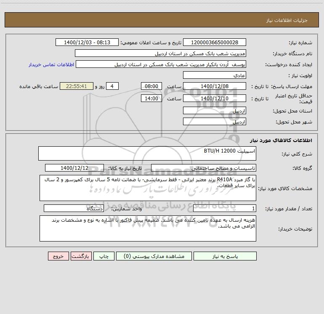
Task: Click buyer organization name field
Action: [160, 53]
